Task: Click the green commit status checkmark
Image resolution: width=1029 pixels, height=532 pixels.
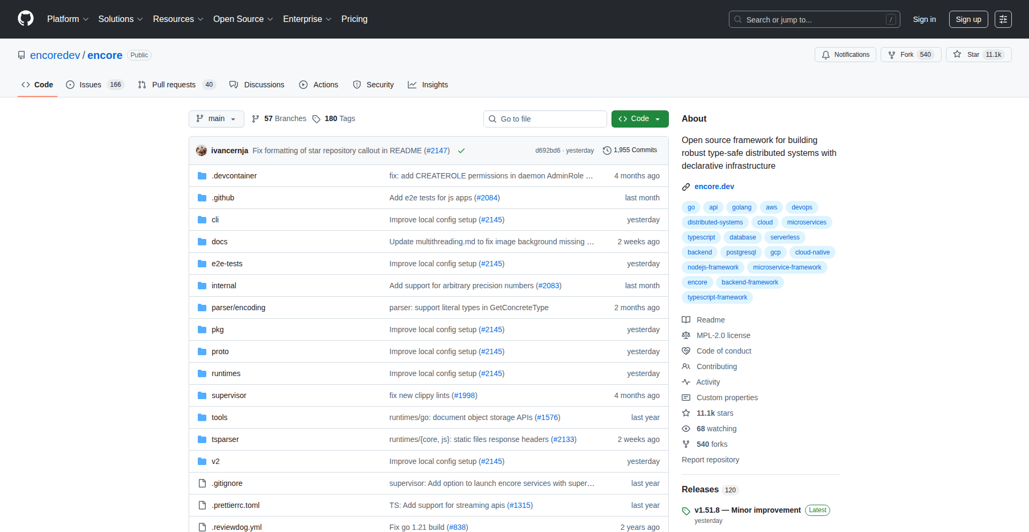Action: [461, 151]
